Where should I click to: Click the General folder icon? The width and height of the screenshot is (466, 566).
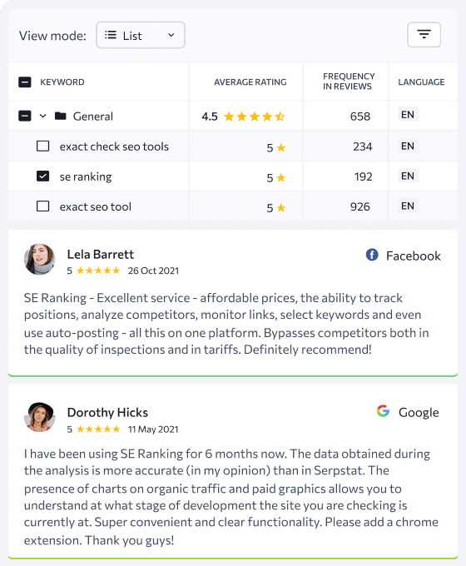(x=60, y=116)
